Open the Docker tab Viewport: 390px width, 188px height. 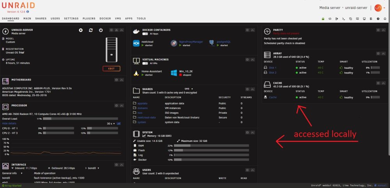coord(105,19)
